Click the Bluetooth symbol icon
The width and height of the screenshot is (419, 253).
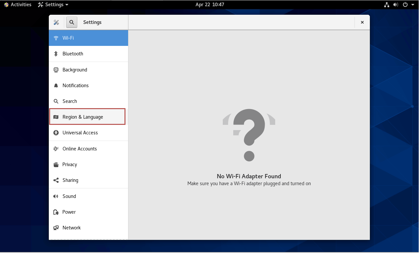point(56,54)
